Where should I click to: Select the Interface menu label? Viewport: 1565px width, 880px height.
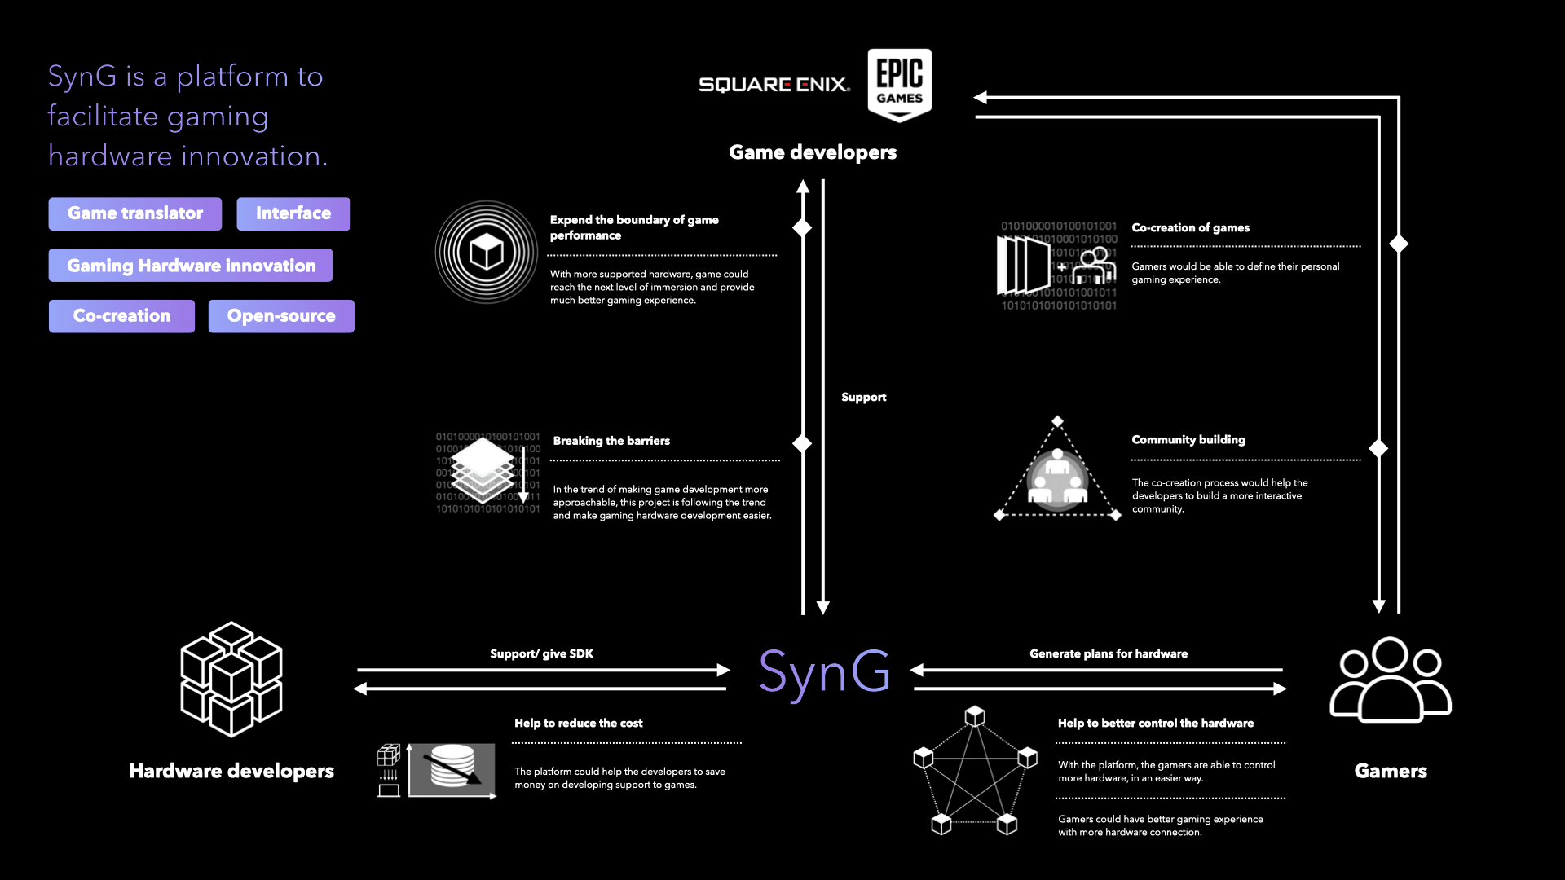click(293, 213)
